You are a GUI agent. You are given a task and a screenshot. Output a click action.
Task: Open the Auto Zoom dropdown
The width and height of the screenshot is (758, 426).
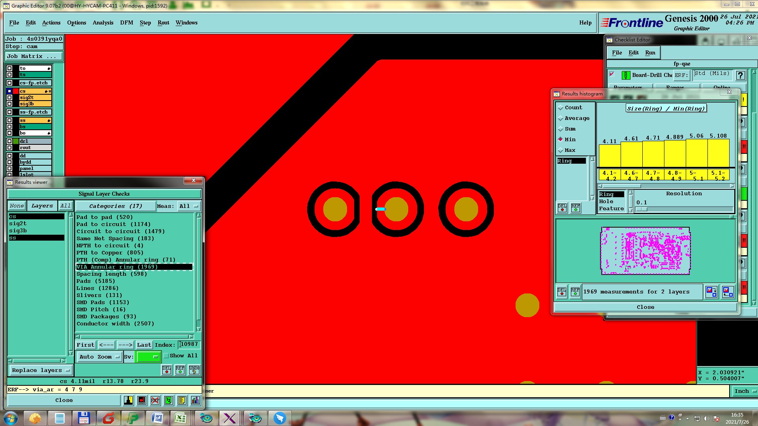(99, 357)
